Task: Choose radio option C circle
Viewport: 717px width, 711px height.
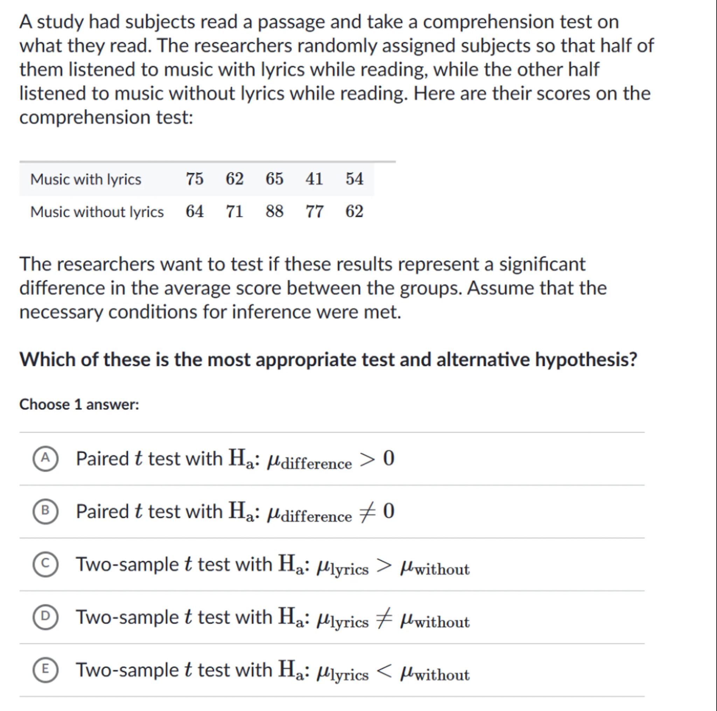Action: click(45, 565)
